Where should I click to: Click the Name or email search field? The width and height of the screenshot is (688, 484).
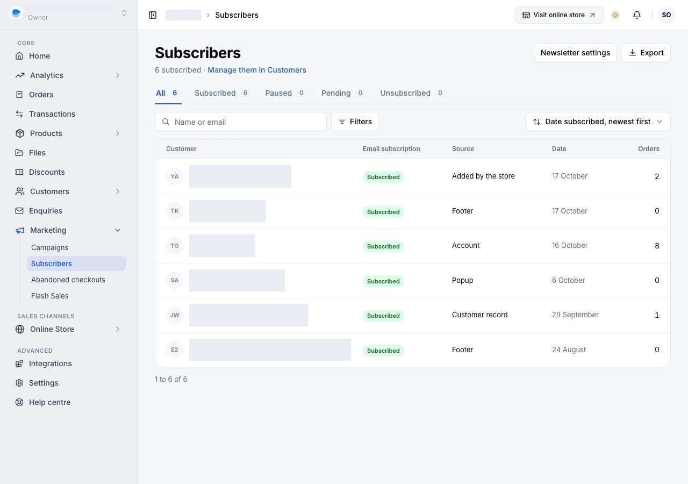[x=241, y=122]
